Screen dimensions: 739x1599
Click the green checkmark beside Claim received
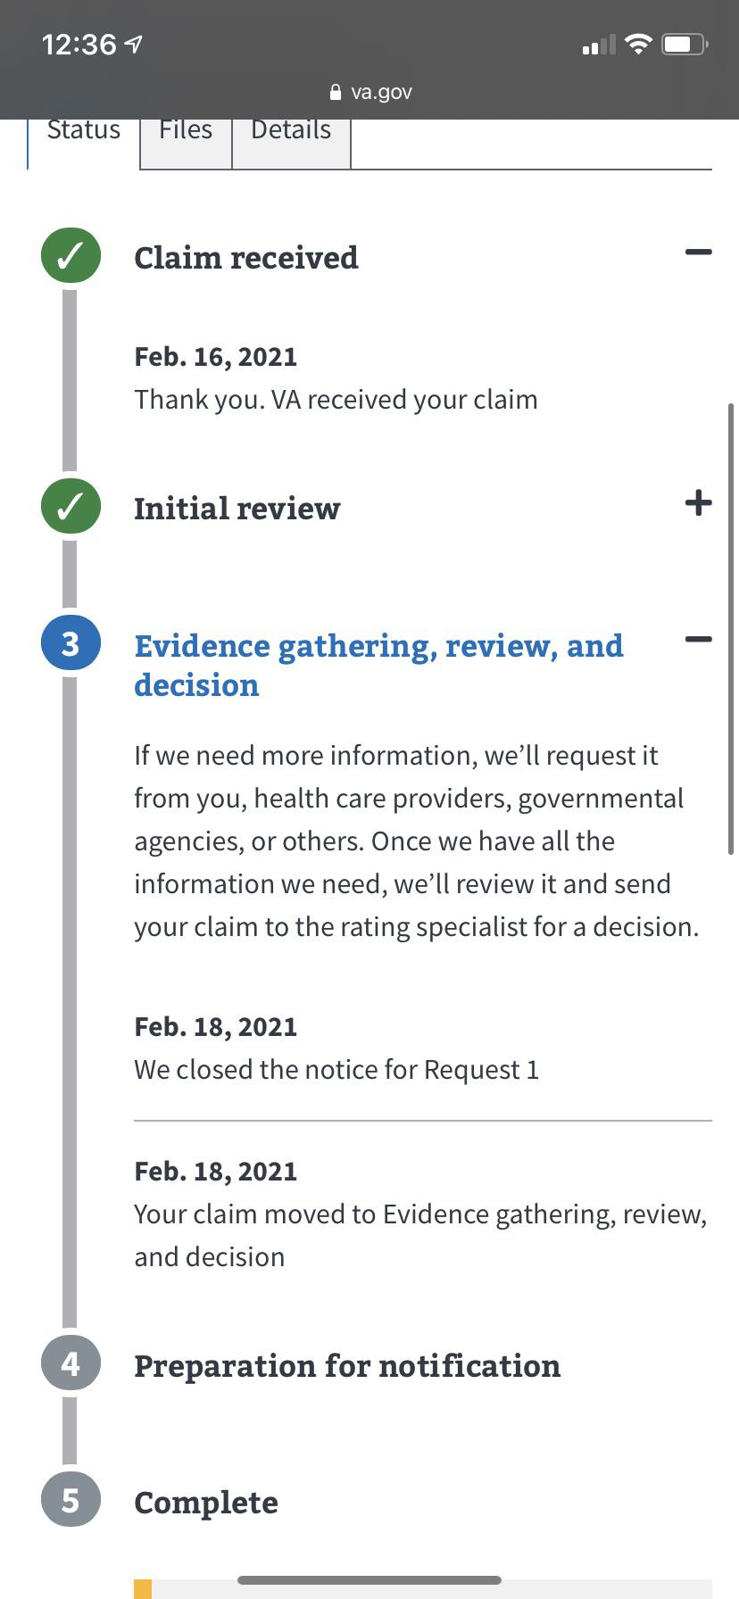click(x=71, y=256)
